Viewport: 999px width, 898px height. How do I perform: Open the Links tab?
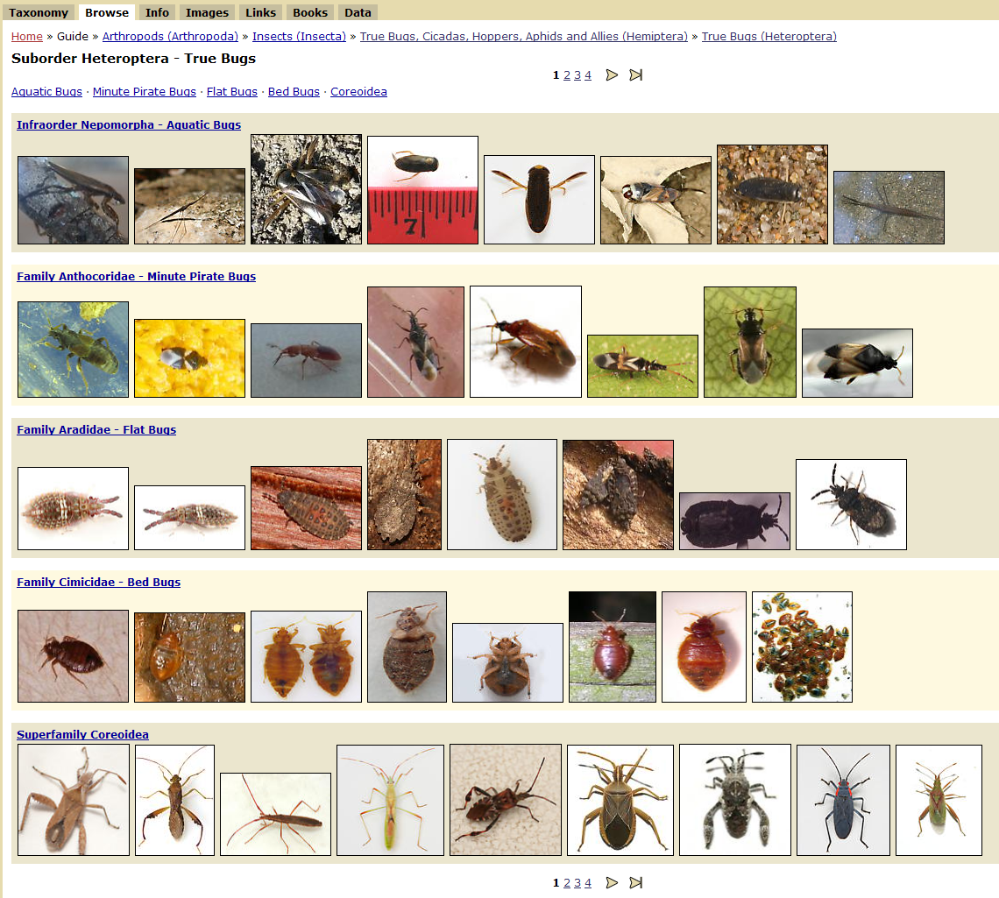260,12
